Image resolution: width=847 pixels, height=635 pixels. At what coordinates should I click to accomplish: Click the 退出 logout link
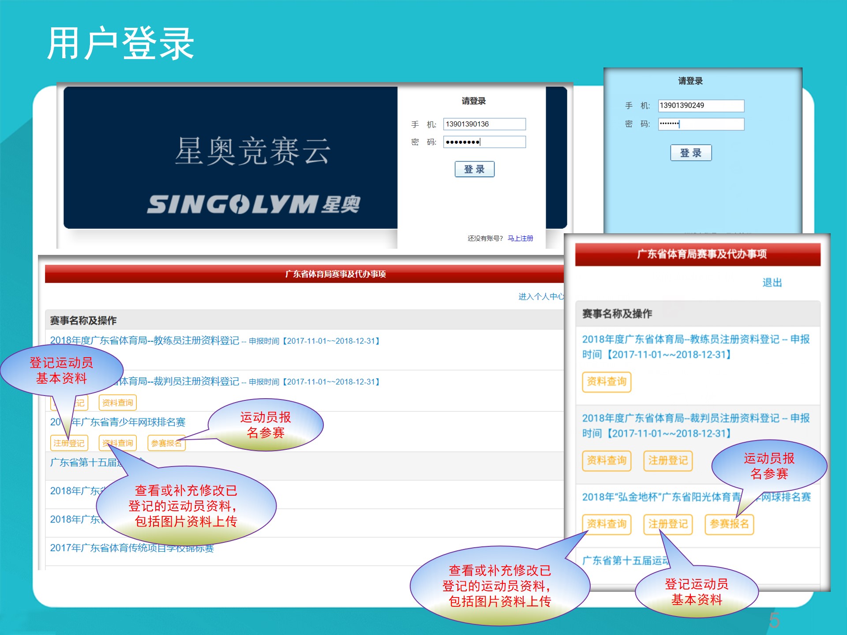(x=772, y=283)
